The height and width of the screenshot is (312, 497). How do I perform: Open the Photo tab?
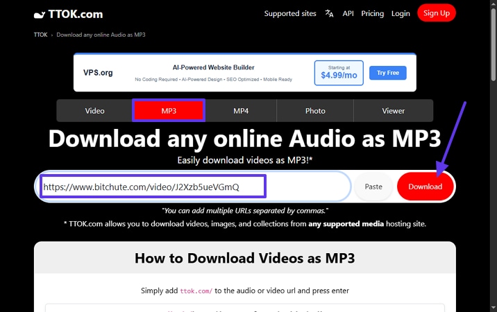click(315, 110)
